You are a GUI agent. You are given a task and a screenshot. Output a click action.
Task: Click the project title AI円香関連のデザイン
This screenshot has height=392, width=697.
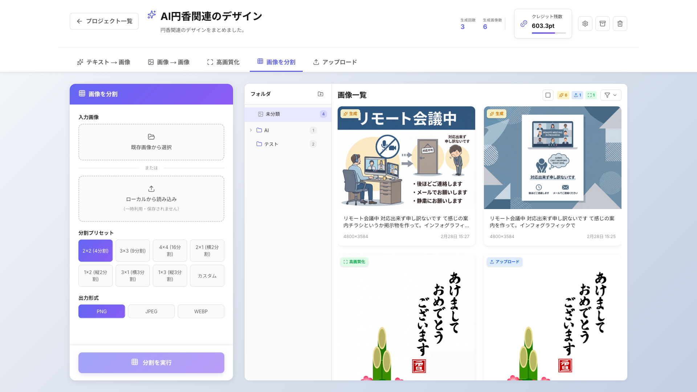click(211, 16)
